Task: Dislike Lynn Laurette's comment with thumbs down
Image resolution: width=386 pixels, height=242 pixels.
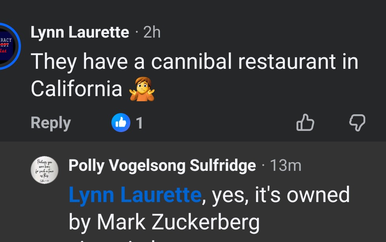Action: click(357, 123)
